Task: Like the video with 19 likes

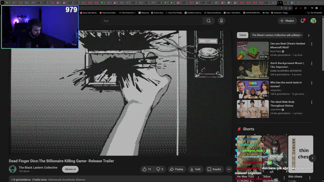Action: (147, 169)
